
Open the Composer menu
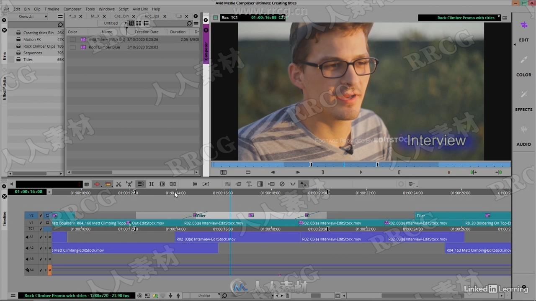(72, 9)
